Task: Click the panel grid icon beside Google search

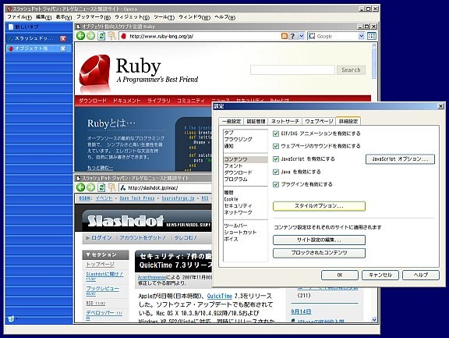Action: click(372, 36)
